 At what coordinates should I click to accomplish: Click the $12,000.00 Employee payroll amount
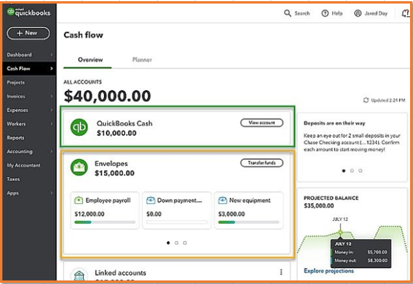89,214
